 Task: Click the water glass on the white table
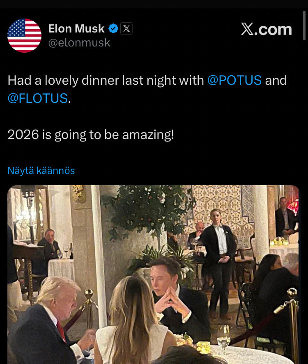(224, 336)
